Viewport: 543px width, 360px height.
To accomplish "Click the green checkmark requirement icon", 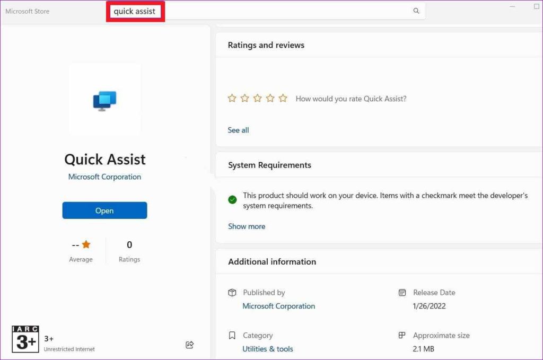I will tap(232, 200).
